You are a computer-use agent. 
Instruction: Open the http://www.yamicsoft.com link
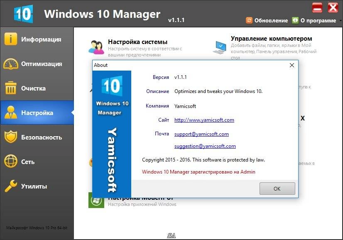point(204,120)
